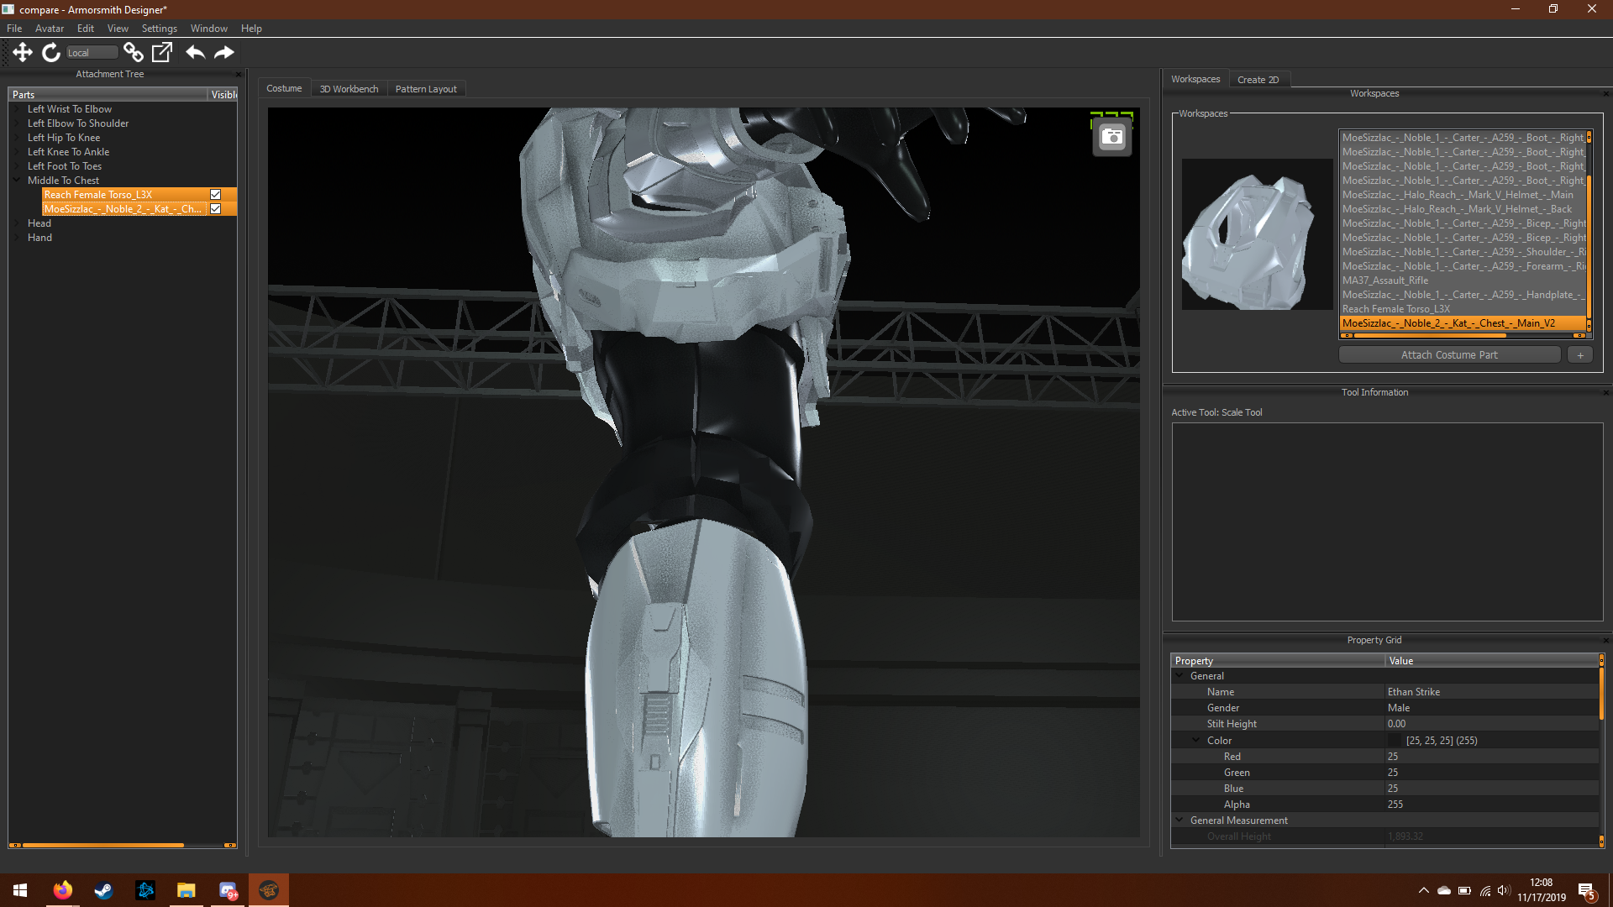This screenshot has height=907, width=1613.
Task: Click the chest armor preview thumbnail
Action: pyautogui.click(x=1257, y=234)
